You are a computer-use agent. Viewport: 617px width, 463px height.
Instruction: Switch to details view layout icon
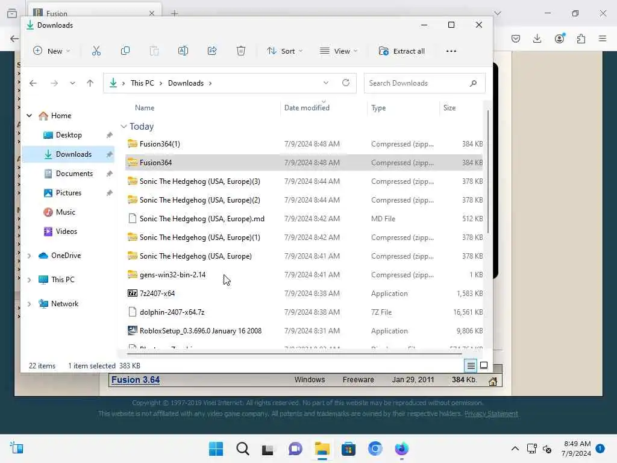pos(471,366)
